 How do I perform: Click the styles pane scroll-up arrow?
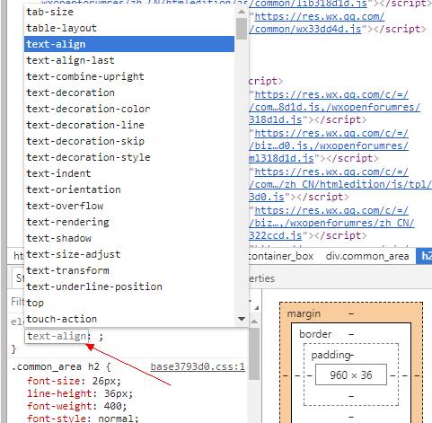coord(254,322)
